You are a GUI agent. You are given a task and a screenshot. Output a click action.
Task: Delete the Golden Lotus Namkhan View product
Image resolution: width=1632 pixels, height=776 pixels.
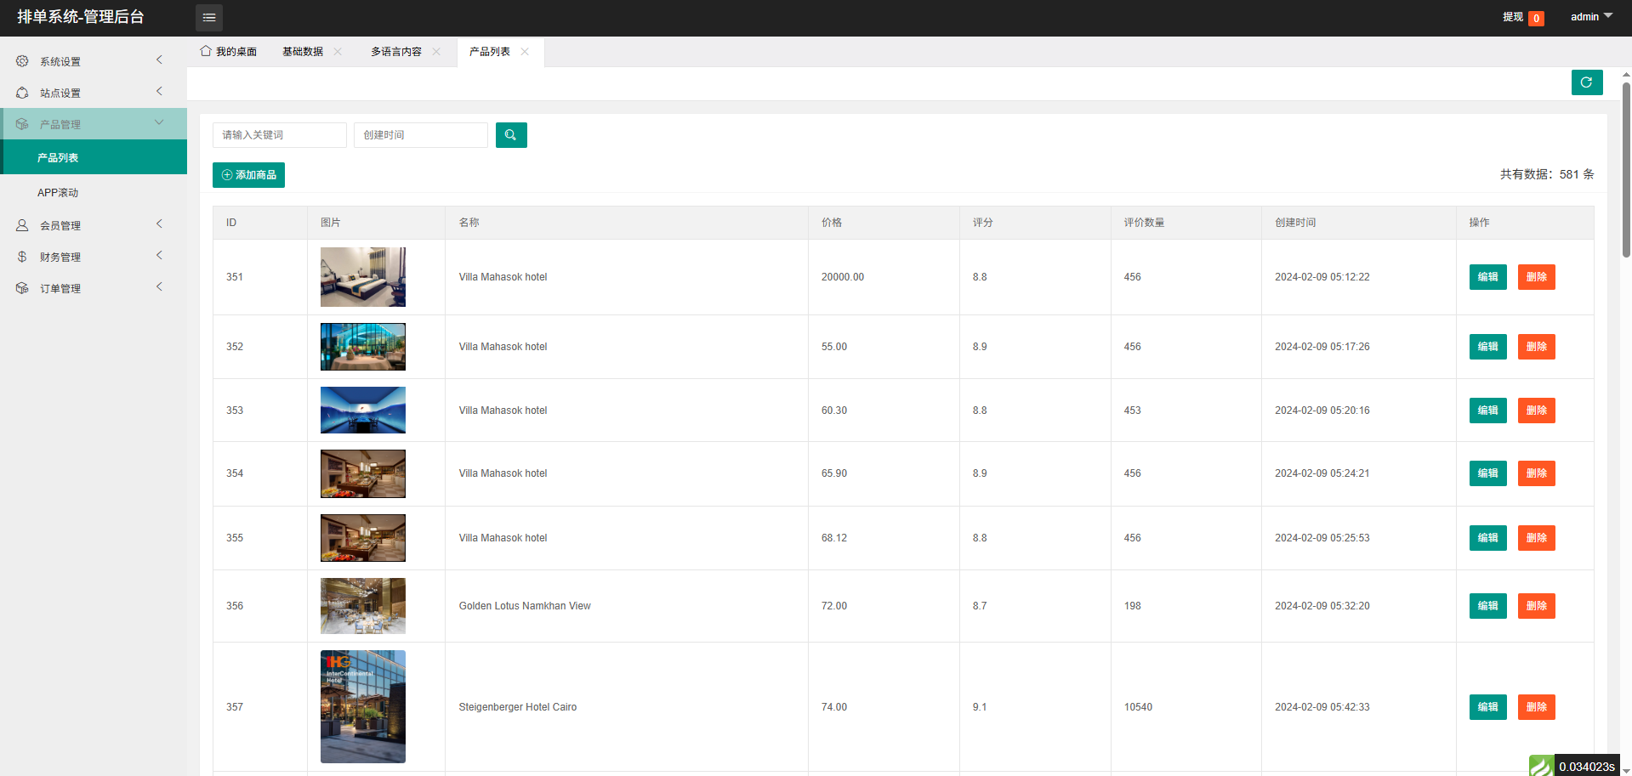pos(1536,606)
